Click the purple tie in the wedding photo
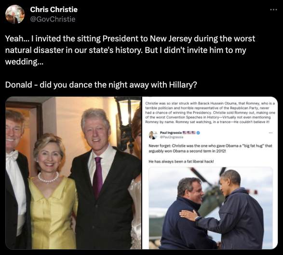The image size is (283, 255). pyautogui.click(x=98, y=178)
